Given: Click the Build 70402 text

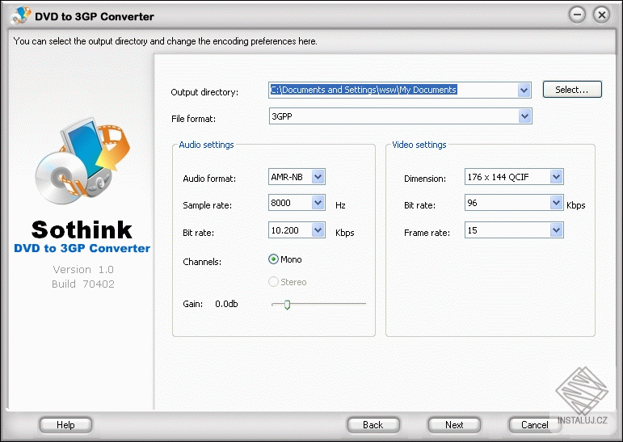Looking at the screenshot, I should click(x=83, y=284).
